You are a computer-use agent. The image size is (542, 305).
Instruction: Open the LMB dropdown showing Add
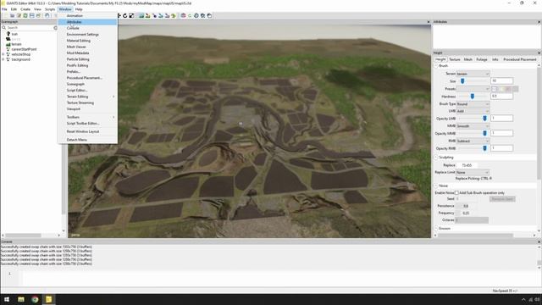point(473,111)
